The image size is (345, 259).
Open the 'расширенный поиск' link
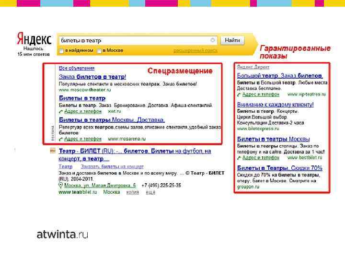[x=195, y=51]
